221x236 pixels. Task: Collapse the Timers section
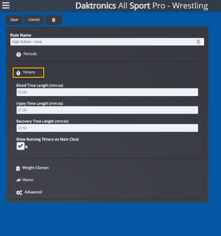[29, 72]
